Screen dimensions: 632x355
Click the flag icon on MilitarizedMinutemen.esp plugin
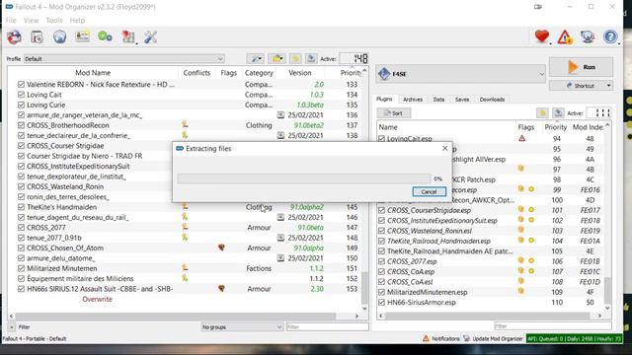tap(521, 292)
